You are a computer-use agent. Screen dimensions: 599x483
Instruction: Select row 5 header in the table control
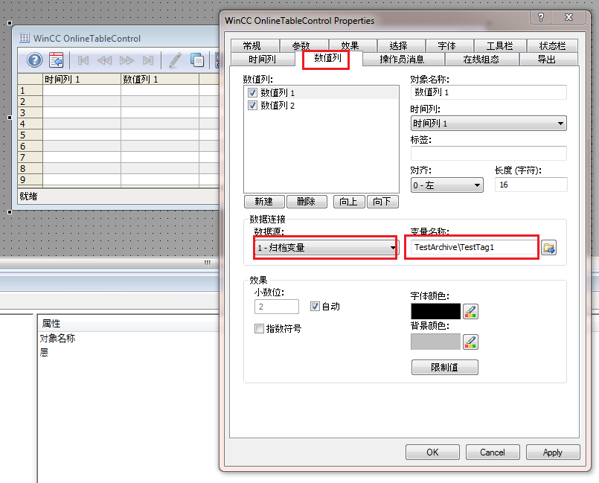(31, 135)
